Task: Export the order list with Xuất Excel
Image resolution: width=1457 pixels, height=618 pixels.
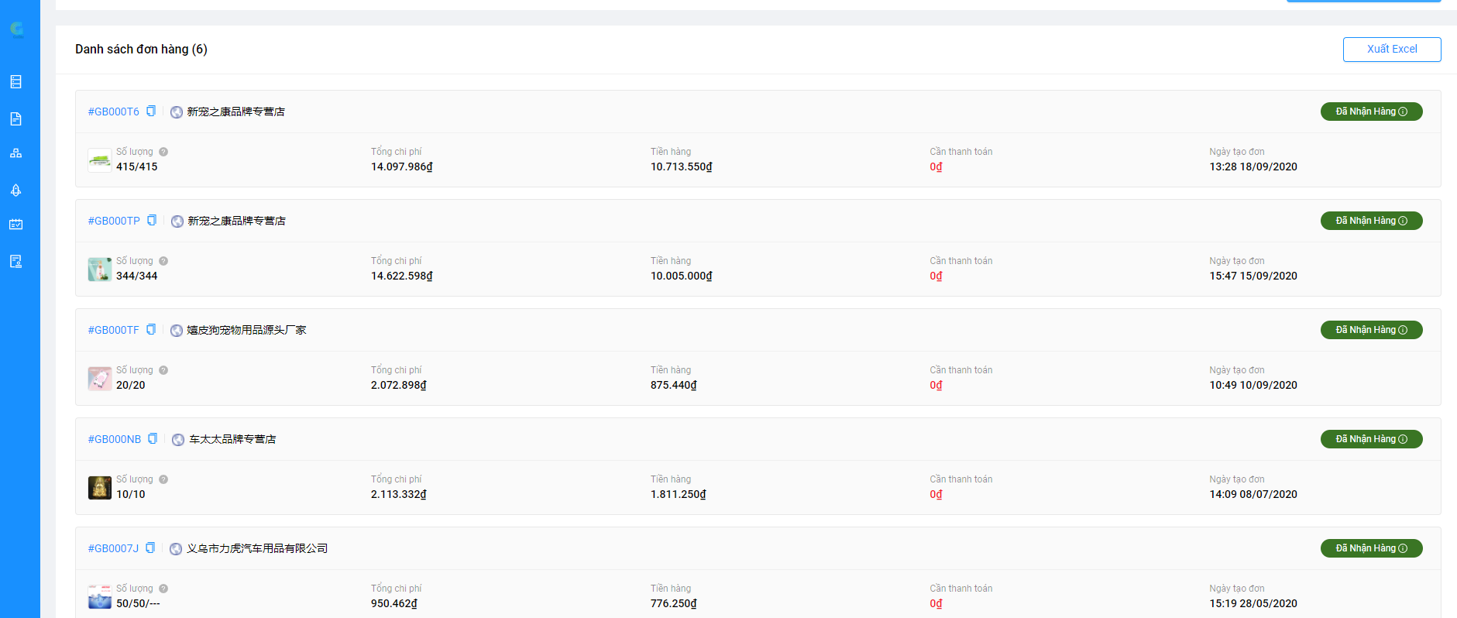Action: [1391, 50]
